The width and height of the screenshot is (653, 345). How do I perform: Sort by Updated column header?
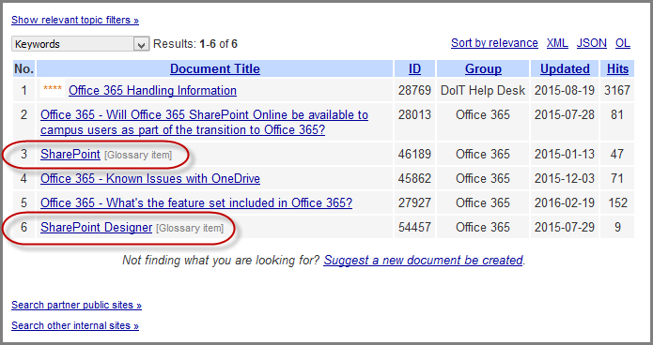coord(565,69)
